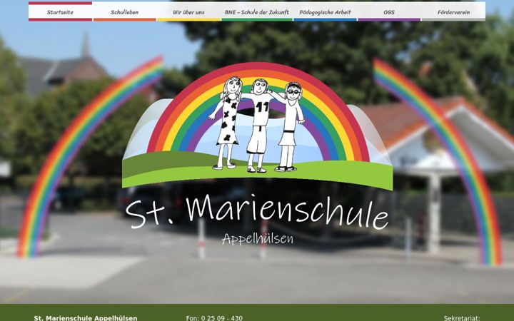
Task: Open Pädagogische Arbeit page
Action: click(325, 12)
